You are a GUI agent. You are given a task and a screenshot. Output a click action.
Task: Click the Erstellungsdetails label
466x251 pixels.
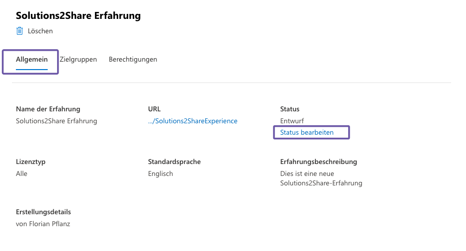tap(43, 212)
